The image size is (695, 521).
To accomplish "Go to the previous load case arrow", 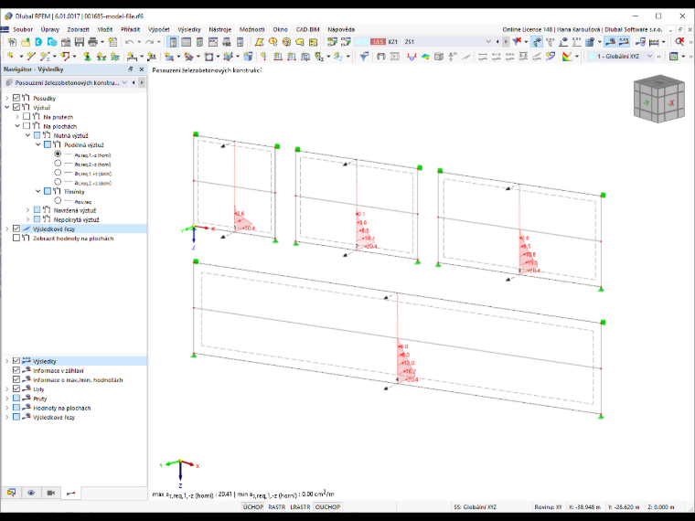I will pyautogui.click(x=497, y=42).
